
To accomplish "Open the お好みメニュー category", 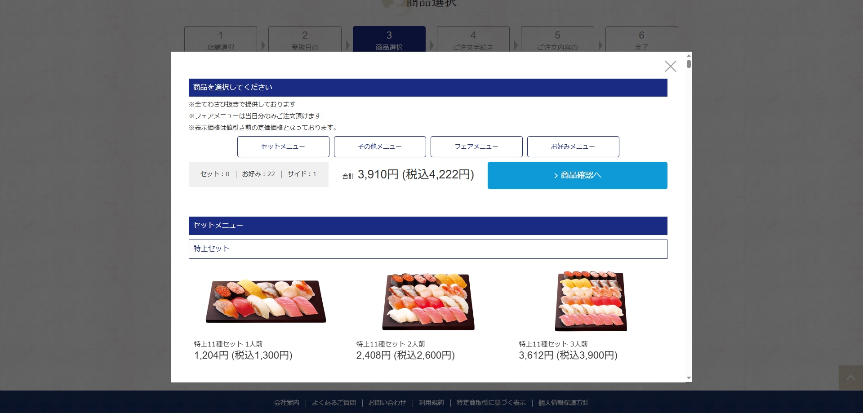I will click(x=573, y=147).
